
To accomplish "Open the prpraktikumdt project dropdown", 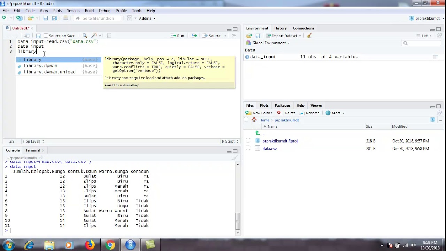I will coord(427,18).
